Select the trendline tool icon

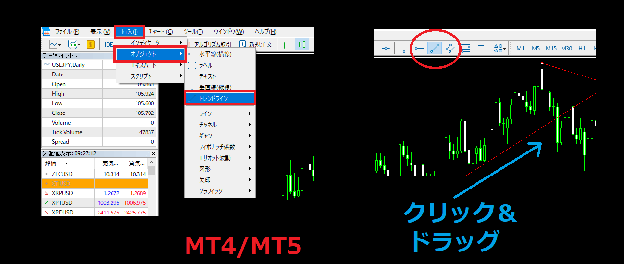[435, 48]
